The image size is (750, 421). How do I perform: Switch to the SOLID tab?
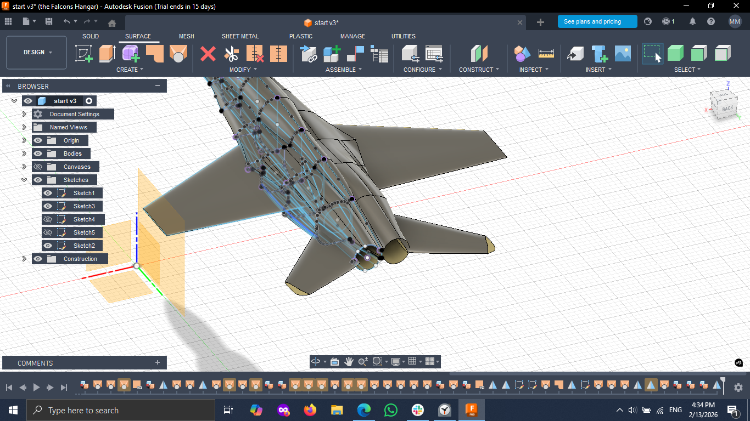click(91, 36)
